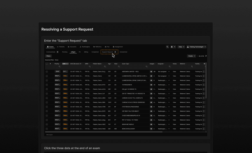Viewport: 252px width, 153px height.
Task: Expand assignee dropdown for THYROID/NECK exam
Action: (x=169, y=85)
